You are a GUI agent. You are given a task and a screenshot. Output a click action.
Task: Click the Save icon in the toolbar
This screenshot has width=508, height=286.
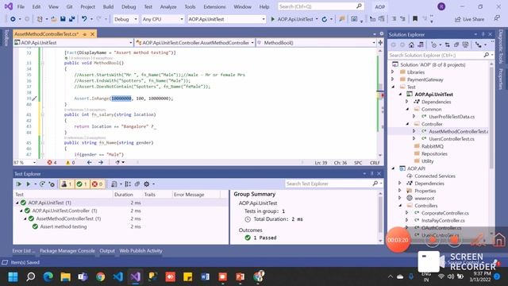pyautogui.click(x=63, y=19)
